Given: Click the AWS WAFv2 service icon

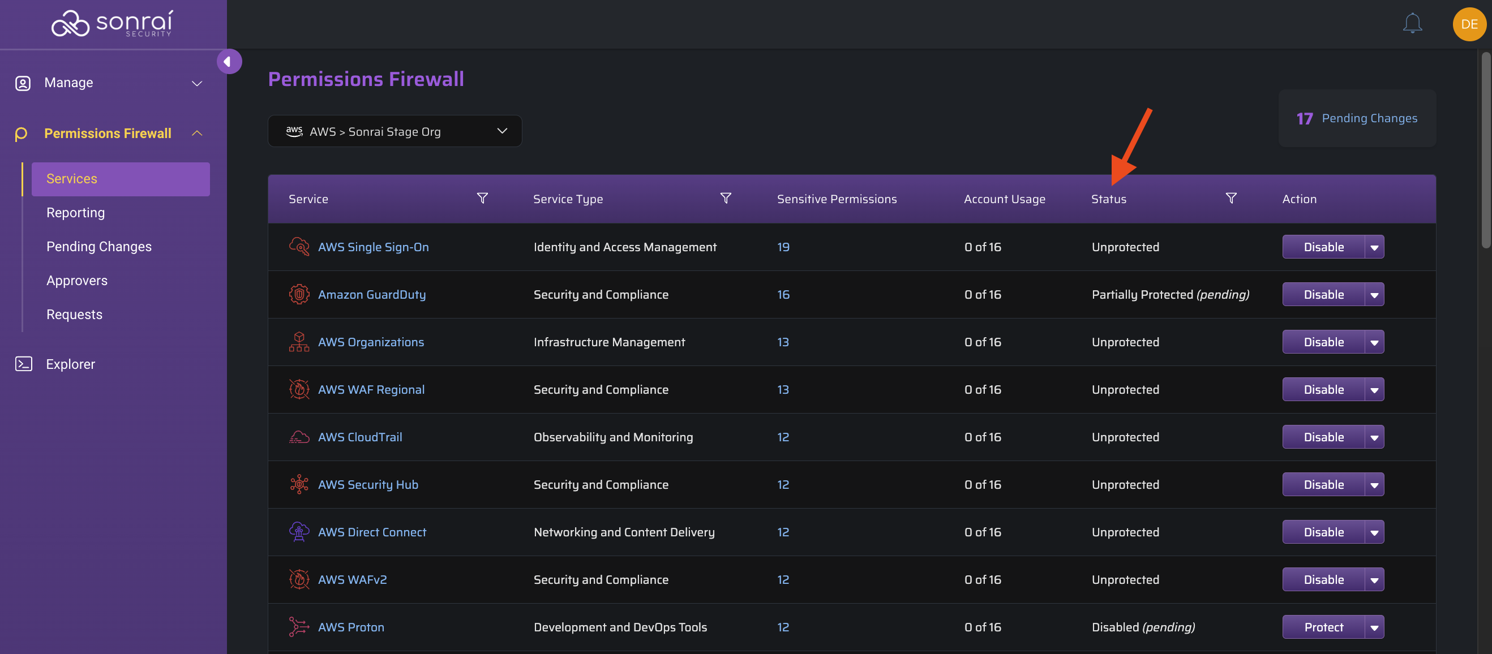Looking at the screenshot, I should click(x=299, y=579).
